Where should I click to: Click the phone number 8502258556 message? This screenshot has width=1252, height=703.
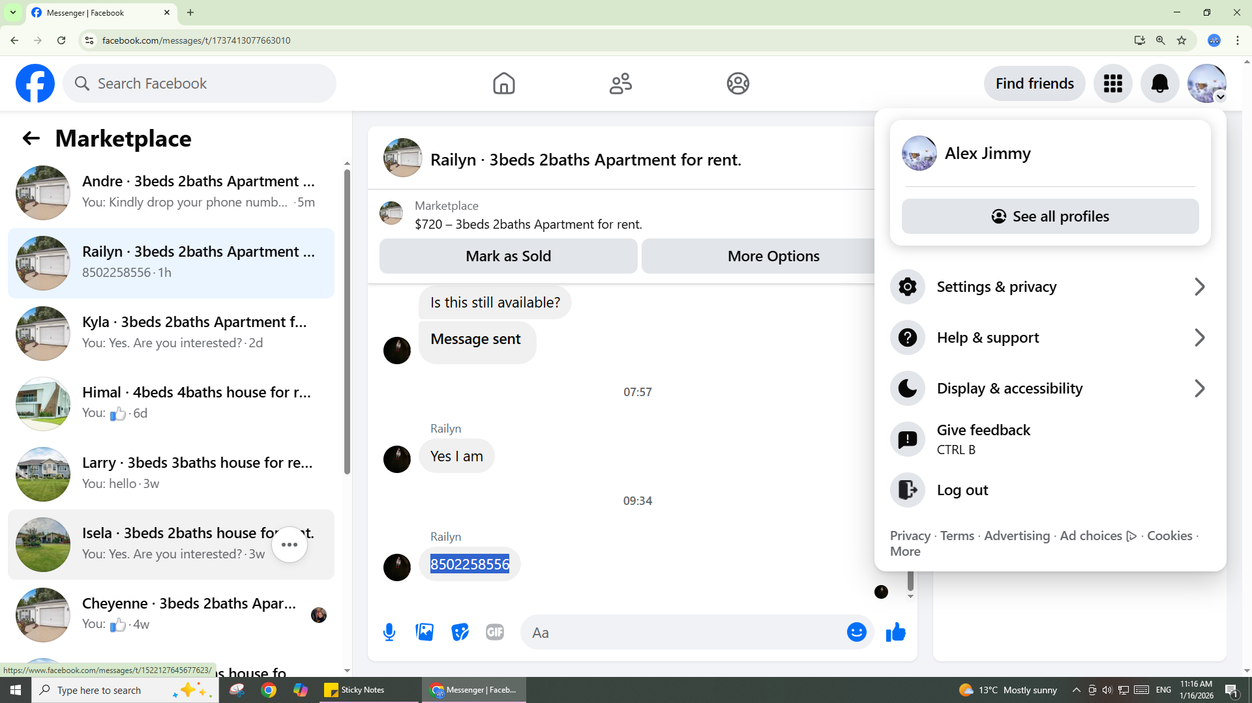[469, 564]
